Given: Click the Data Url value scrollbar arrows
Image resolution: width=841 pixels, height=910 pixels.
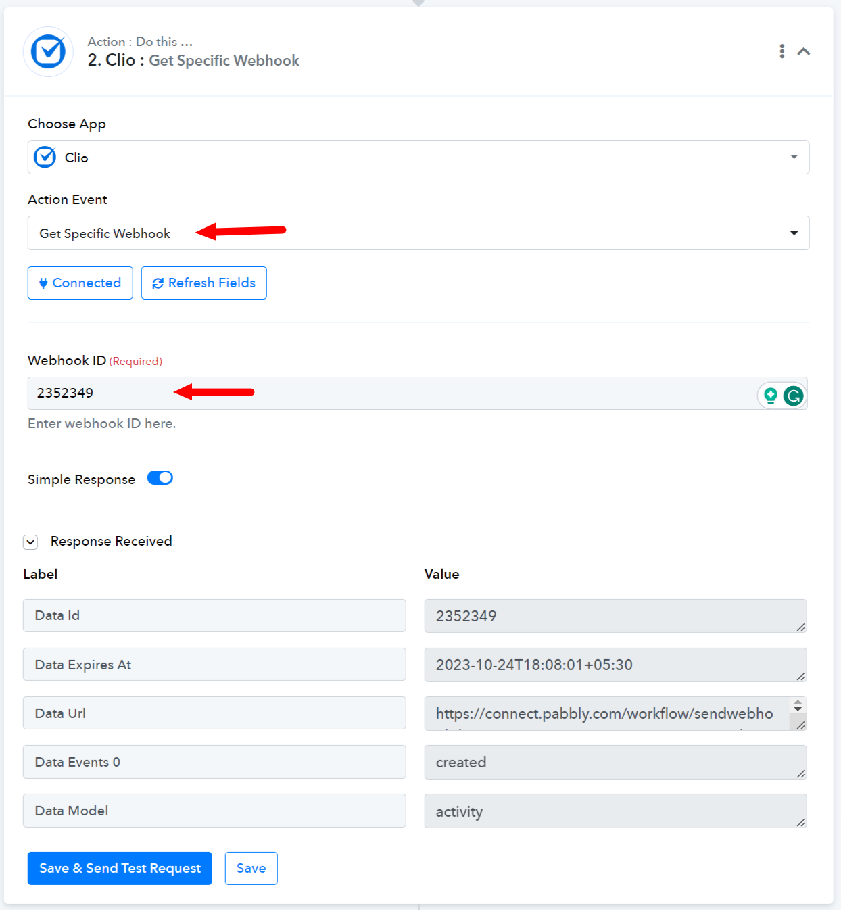Looking at the screenshot, I should [798, 706].
